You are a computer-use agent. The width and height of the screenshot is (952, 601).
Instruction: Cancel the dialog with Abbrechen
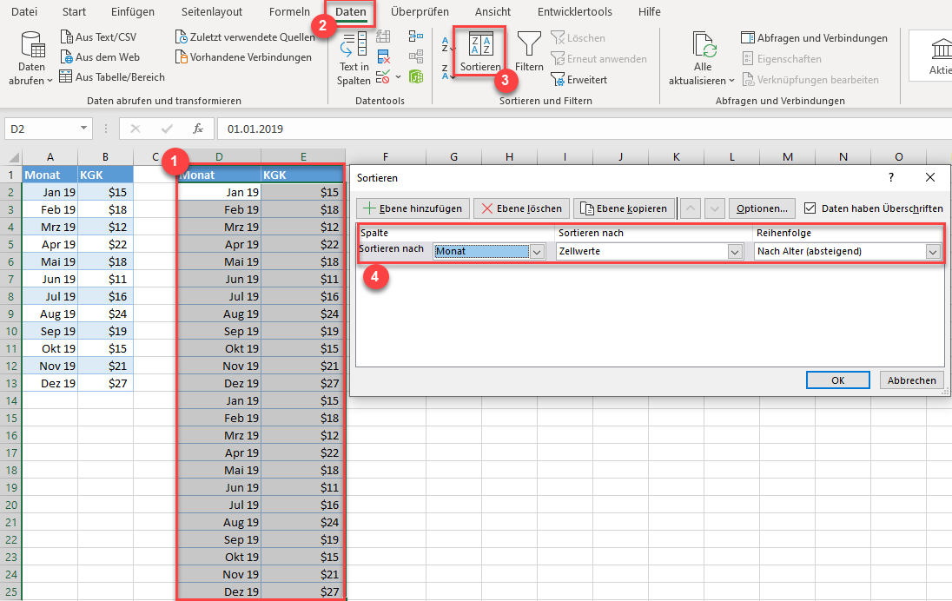[911, 380]
